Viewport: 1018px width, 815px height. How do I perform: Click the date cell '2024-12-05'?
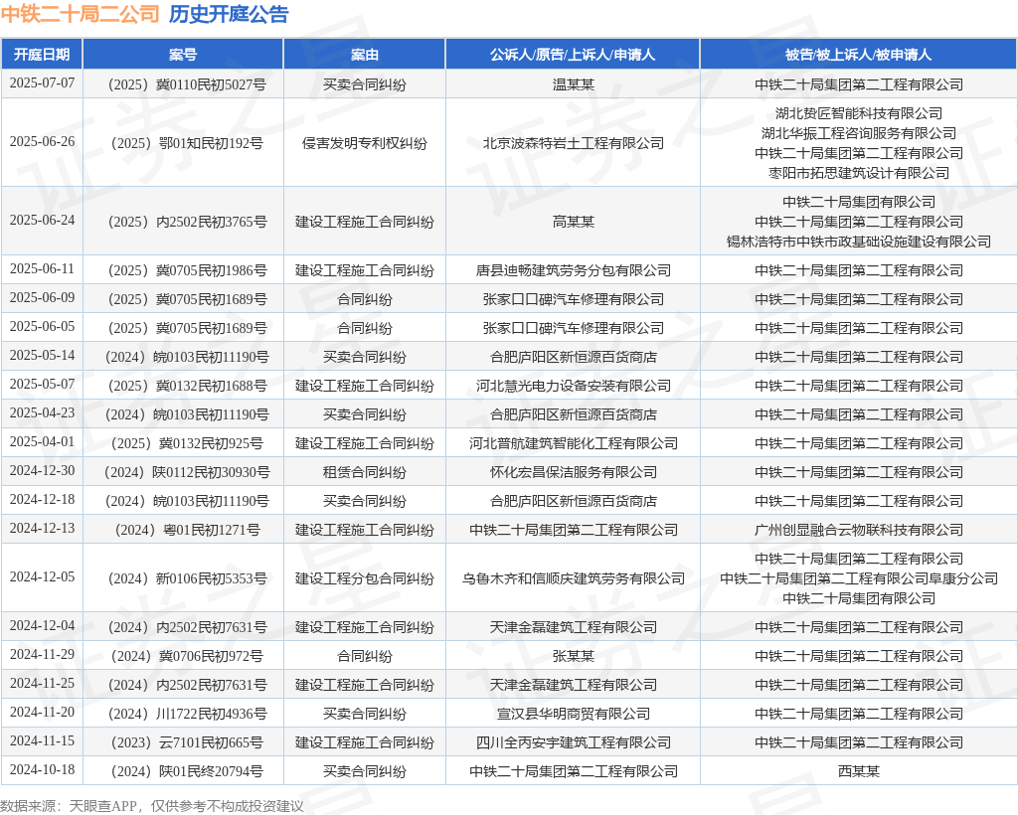pyautogui.click(x=42, y=576)
